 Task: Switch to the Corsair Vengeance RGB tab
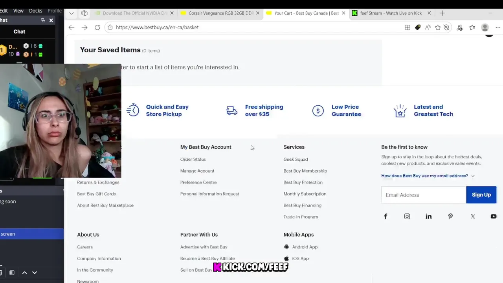click(x=220, y=13)
